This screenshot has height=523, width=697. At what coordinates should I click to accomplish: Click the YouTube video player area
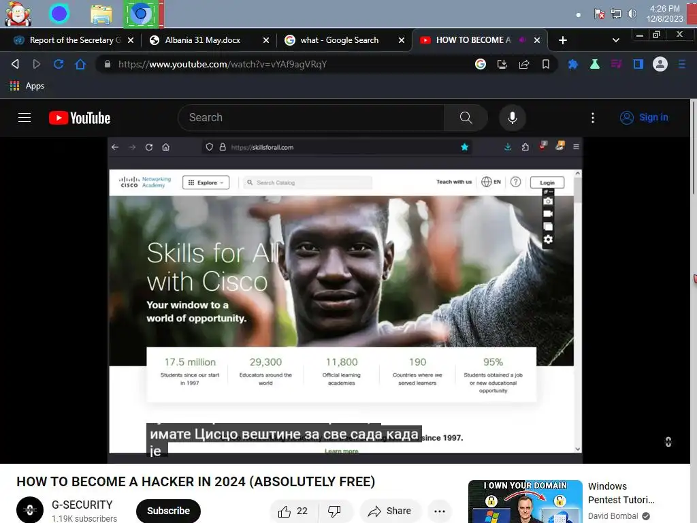point(345,300)
